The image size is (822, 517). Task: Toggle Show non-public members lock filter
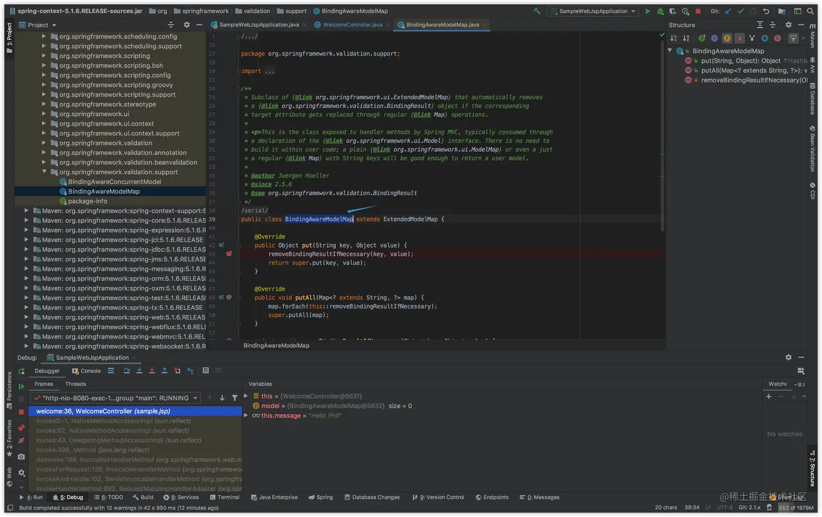739,38
